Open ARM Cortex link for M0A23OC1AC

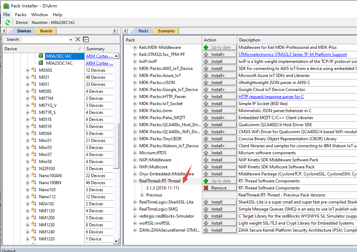click(x=99, y=63)
